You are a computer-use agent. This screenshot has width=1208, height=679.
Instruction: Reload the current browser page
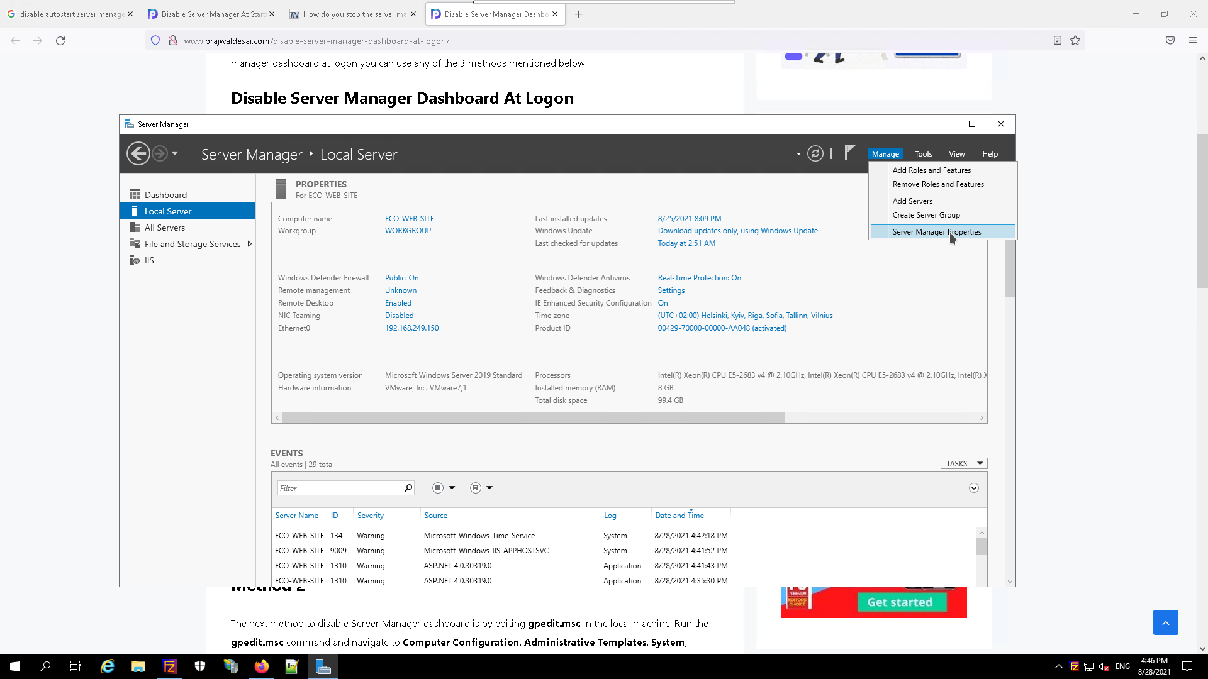pos(60,41)
